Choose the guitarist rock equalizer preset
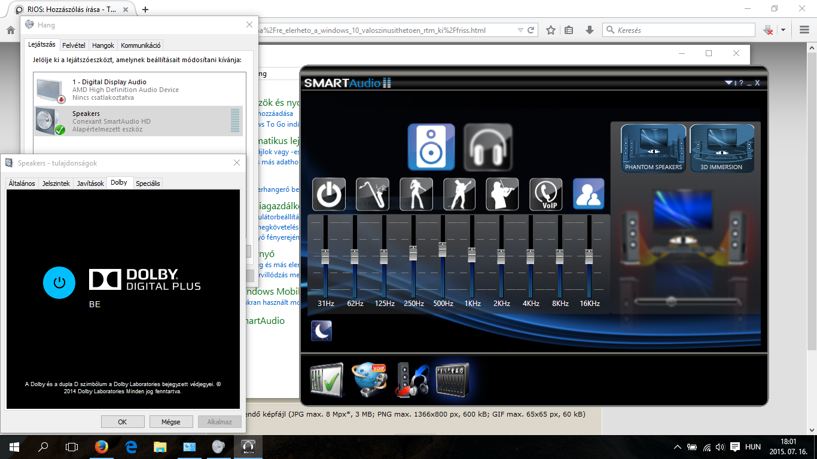 click(x=459, y=194)
